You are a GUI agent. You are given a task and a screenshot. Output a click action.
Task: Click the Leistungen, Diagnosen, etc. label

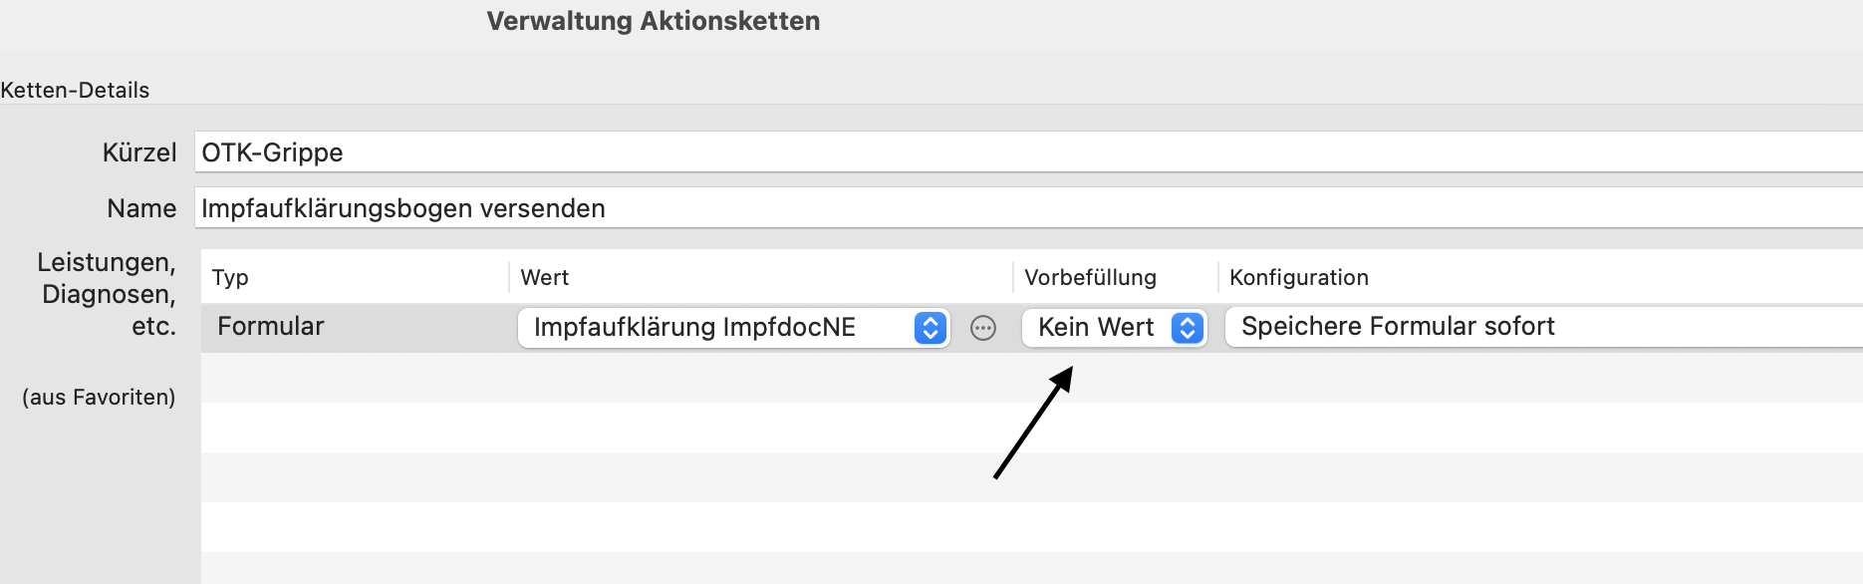(108, 294)
